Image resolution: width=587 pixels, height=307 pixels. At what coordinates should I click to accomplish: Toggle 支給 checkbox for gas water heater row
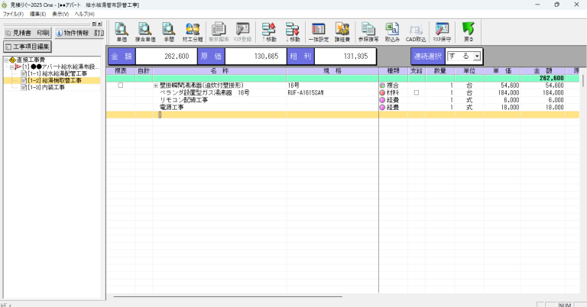[417, 92]
